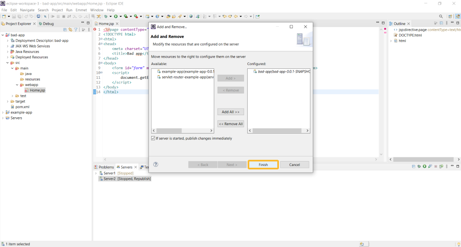
Task: Click the << Remove All button
Action: [x=230, y=124]
